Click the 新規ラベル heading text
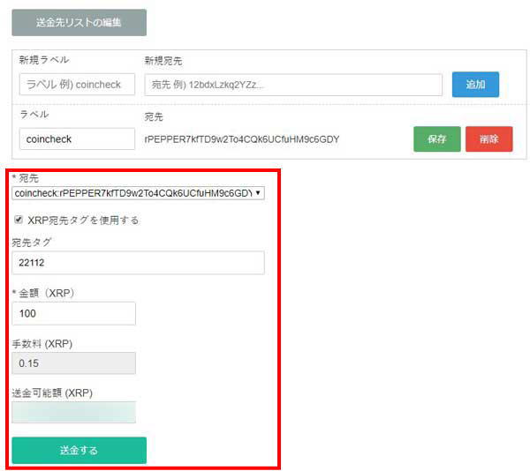This screenshot has width=530, height=471. click(44, 60)
